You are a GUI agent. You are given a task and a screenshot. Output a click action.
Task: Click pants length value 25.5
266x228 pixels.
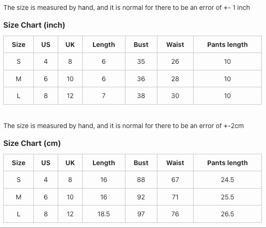point(227,197)
